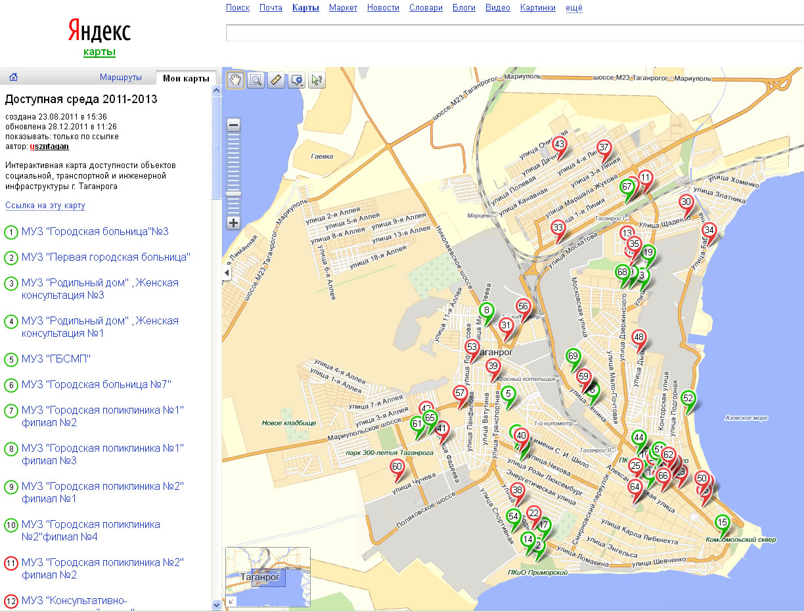Click green map marker 52
This screenshot has height=612, width=804.
pyautogui.click(x=688, y=398)
